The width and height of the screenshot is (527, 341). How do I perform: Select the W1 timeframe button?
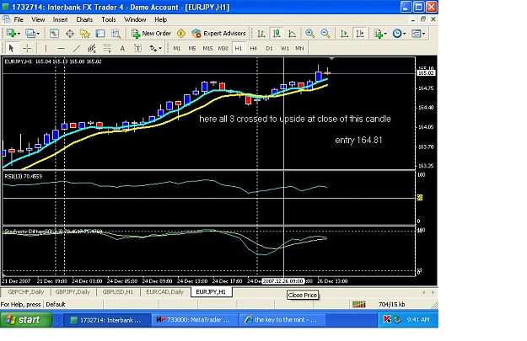[284, 48]
